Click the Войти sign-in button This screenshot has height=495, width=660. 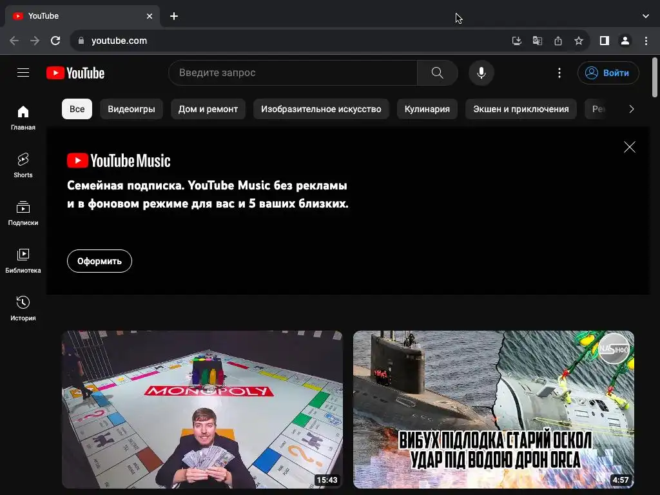608,73
